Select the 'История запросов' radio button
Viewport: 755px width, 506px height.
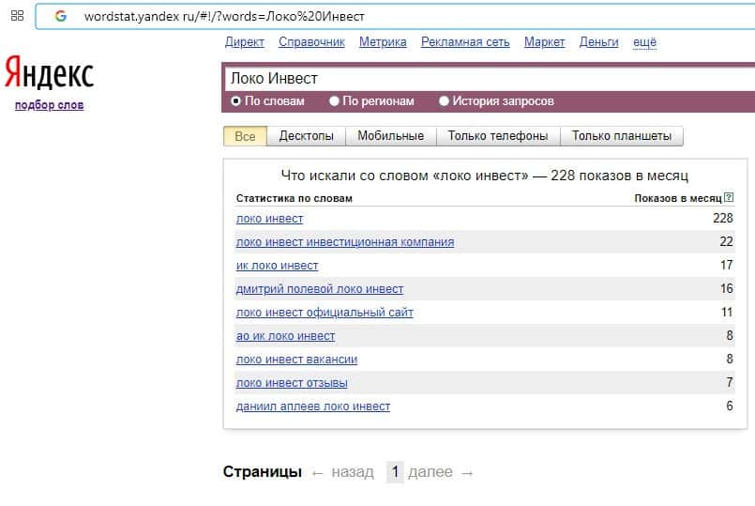point(445,101)
